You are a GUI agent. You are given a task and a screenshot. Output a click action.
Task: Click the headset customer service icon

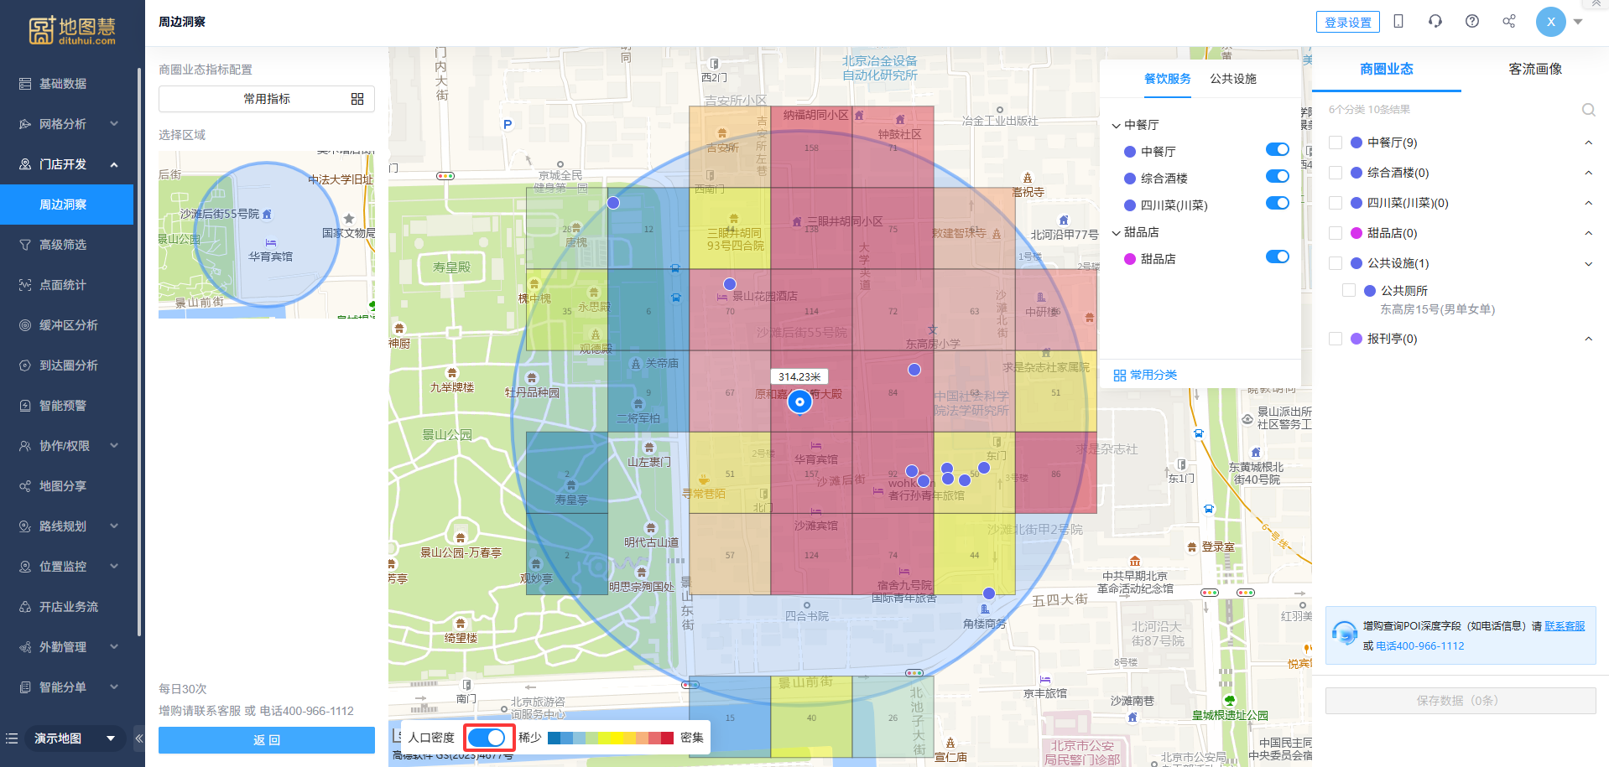click(1435, 22)
